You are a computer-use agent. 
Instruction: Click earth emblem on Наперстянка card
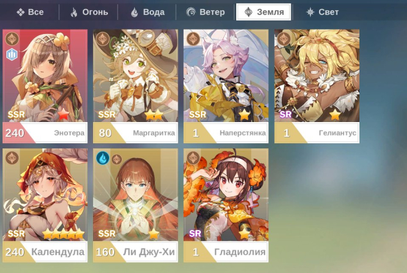(193, 39)
